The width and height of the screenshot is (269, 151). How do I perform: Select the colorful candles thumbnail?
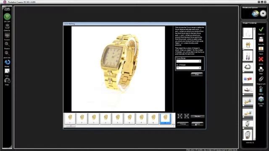click(x=248, y=78)
